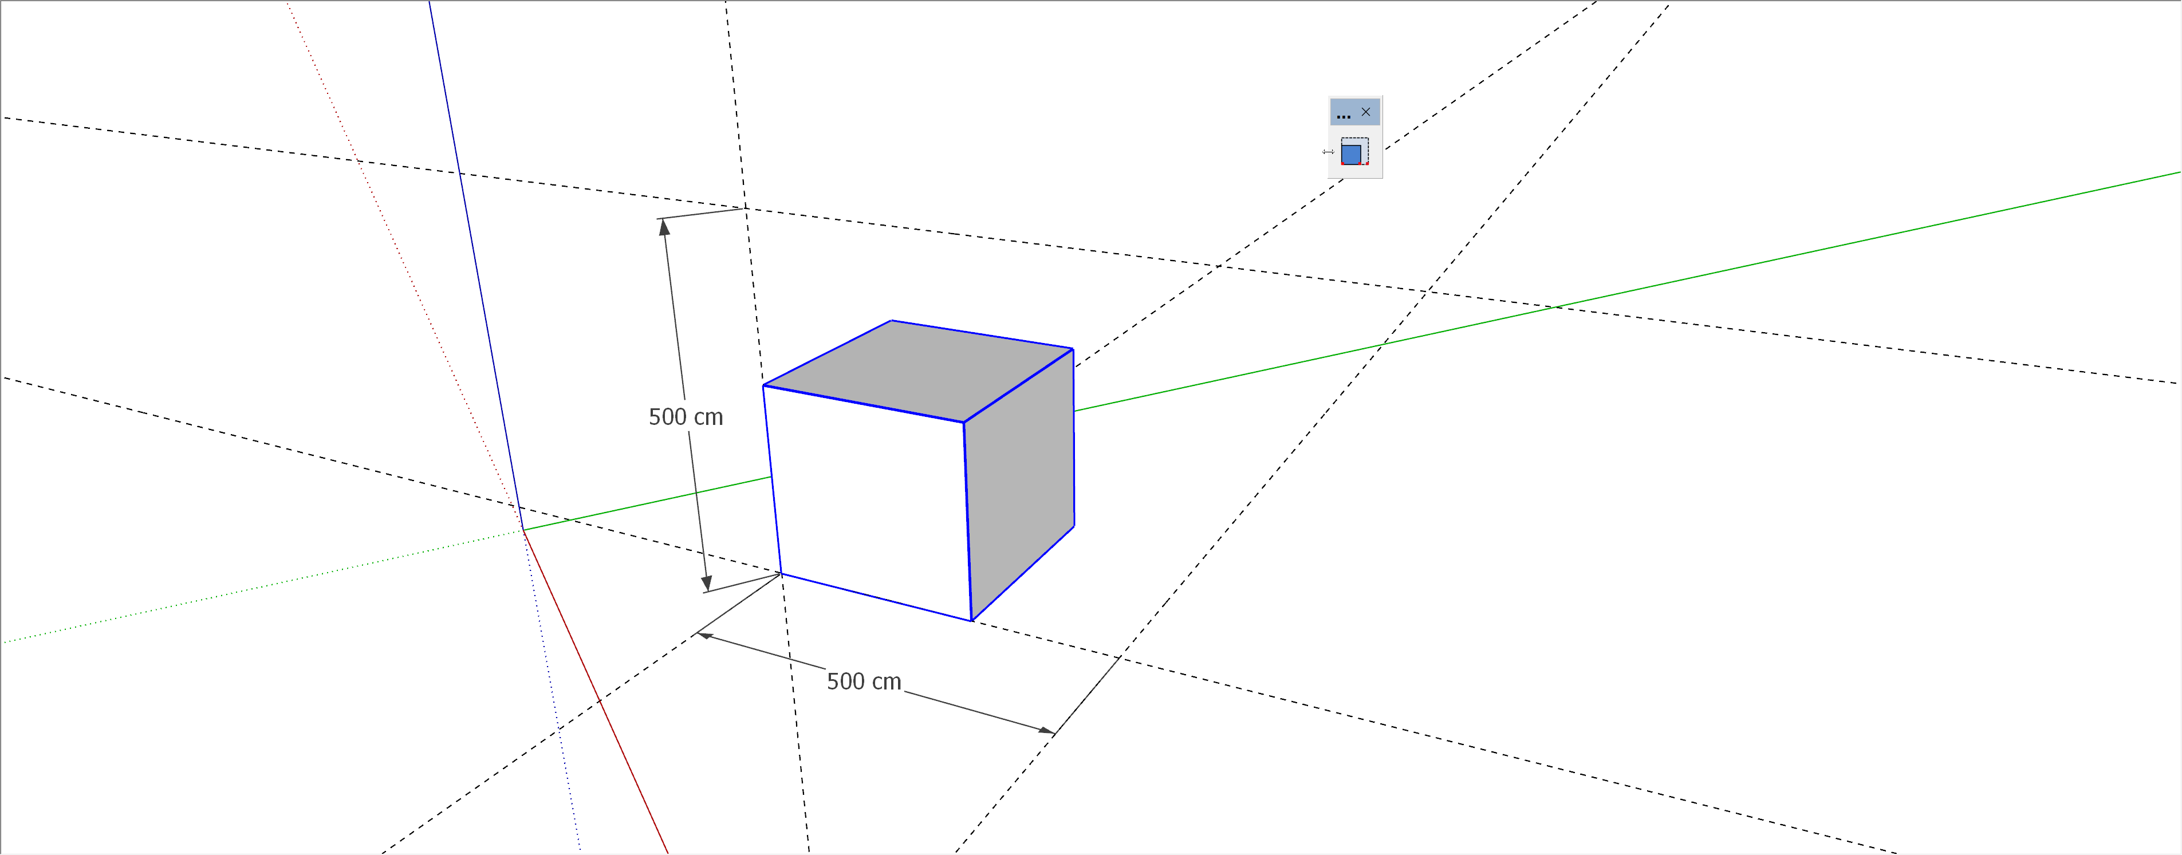Viewport: 2182px width, 855px height.
Task: Click the cube's top back-right corner
Action: click(1073, 348)
